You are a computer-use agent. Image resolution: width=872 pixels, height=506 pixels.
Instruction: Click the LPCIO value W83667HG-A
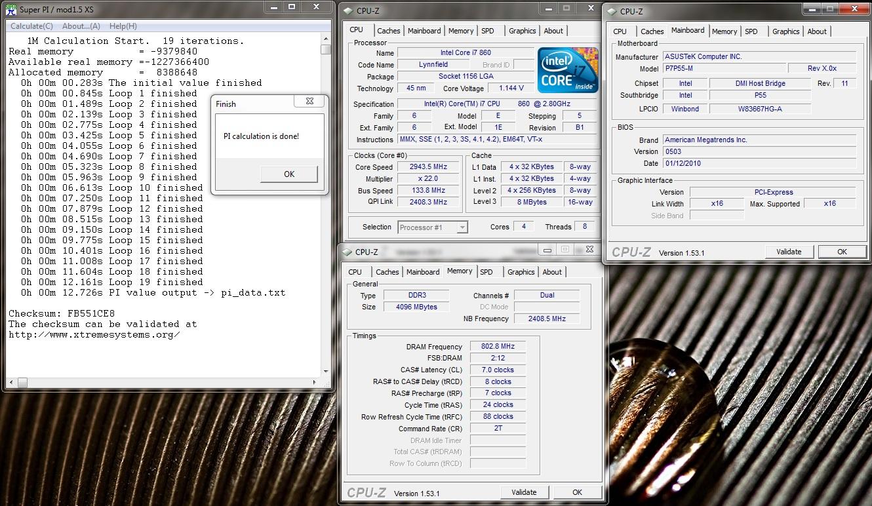(x=760, y=109)
